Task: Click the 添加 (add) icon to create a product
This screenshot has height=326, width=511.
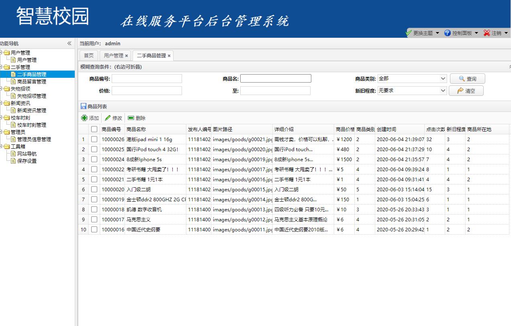Action: 84,118
